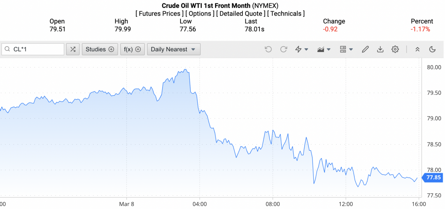Viewport: 445px width, 209px height.
Task: Click the f(x) expression button
Action: (132, 49)
